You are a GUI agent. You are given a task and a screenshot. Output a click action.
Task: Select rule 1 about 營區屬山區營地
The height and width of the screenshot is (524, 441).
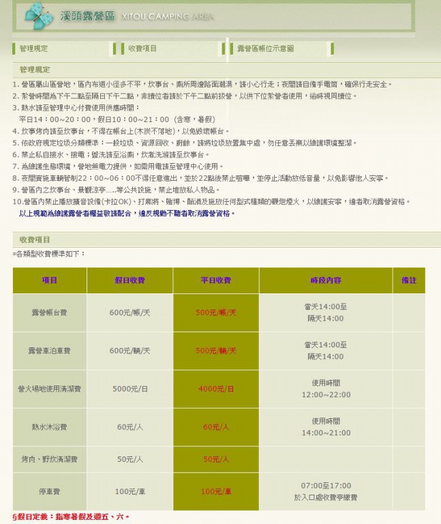point(202,84)
